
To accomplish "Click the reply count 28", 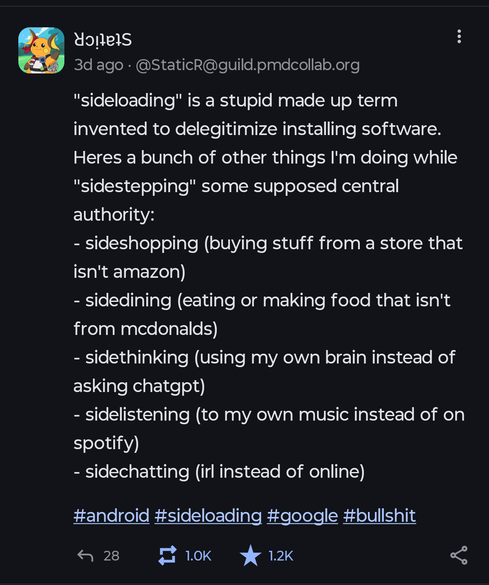I will [111, 556].
